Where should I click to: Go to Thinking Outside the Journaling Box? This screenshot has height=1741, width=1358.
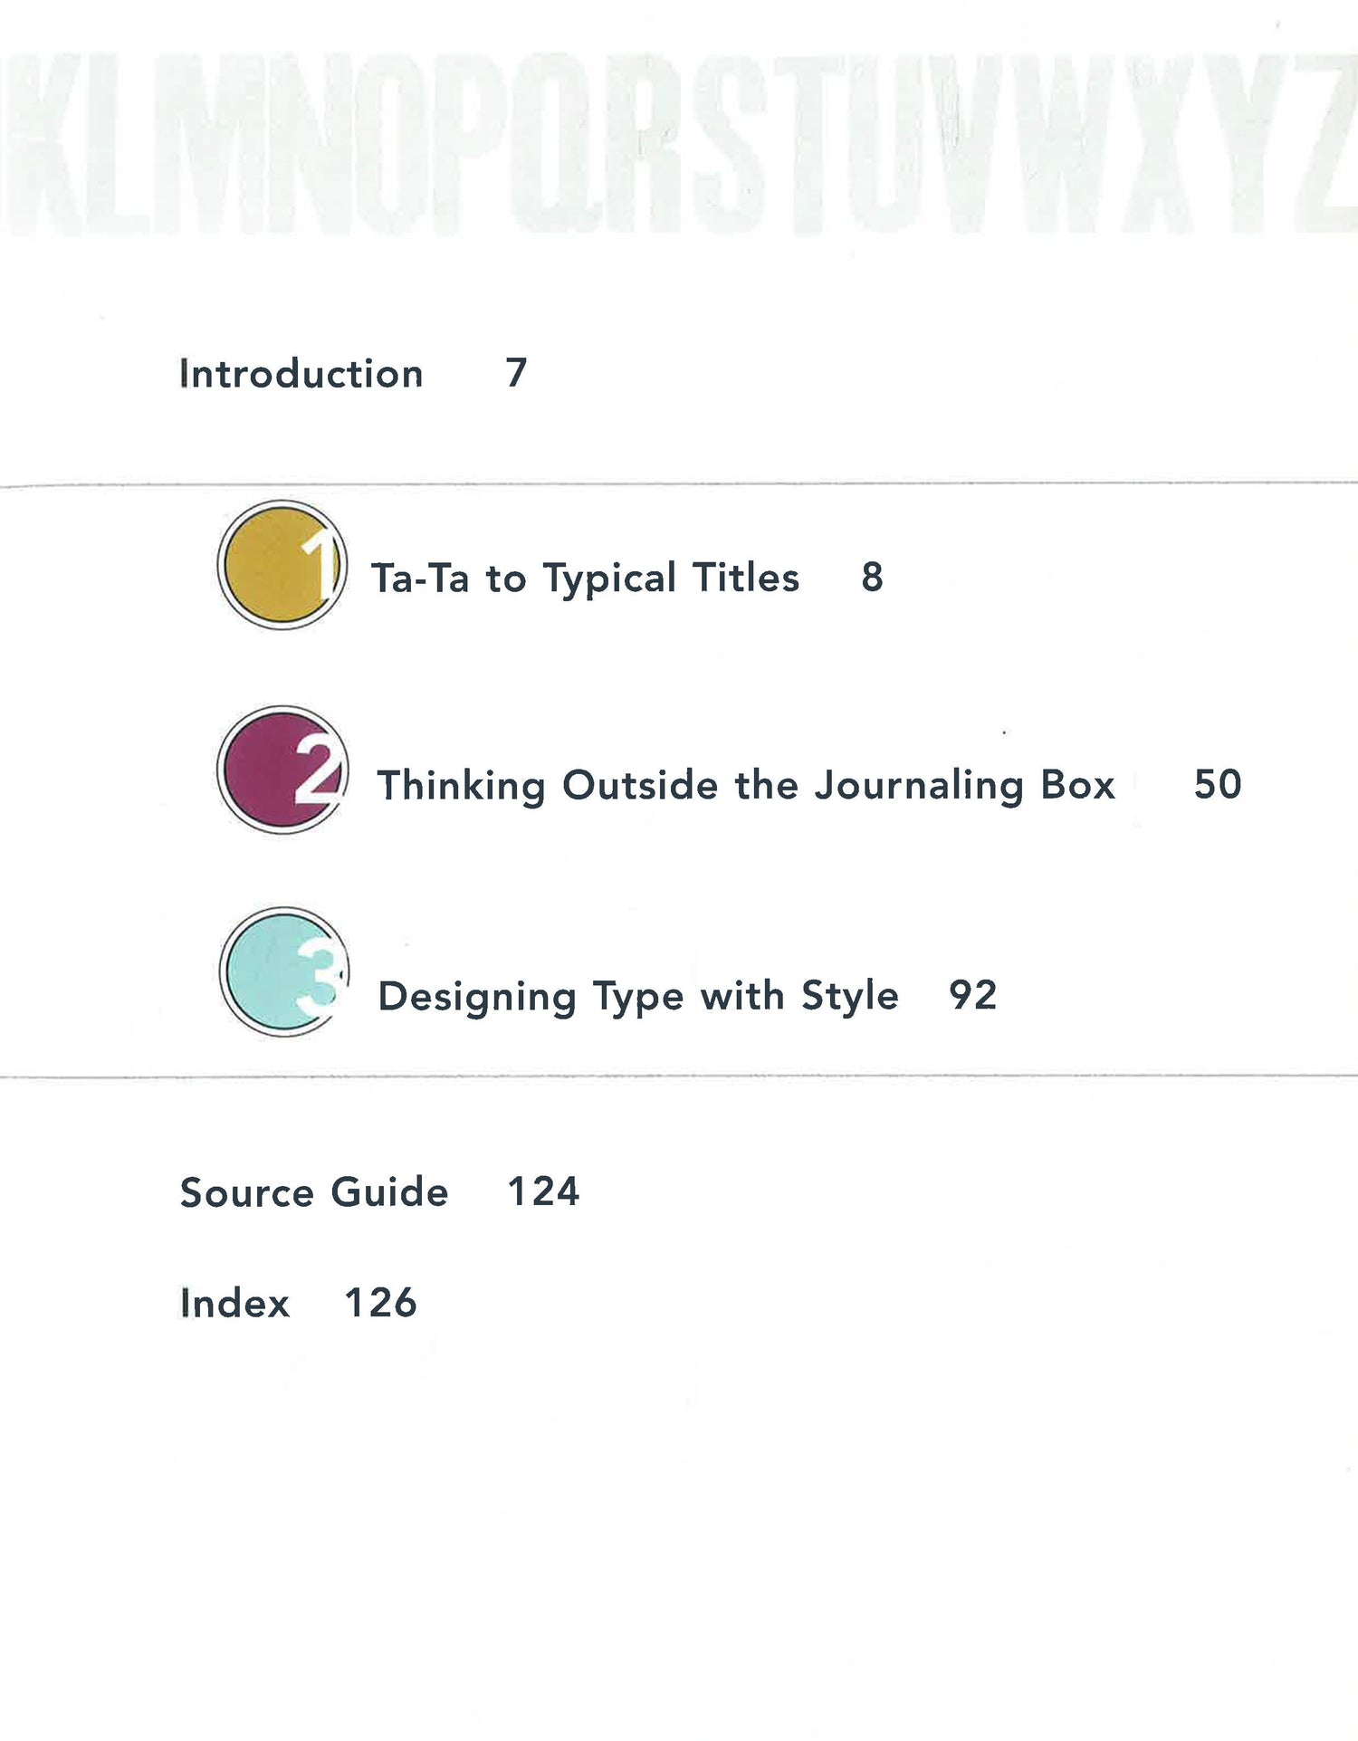[745, 785]
